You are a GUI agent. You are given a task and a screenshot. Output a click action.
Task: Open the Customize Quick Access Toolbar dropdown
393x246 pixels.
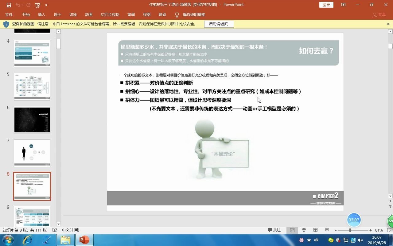(46, 5)
